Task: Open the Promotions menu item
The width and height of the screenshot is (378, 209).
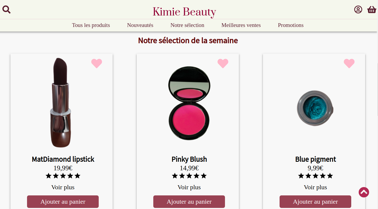Action: tap(291, 25)
